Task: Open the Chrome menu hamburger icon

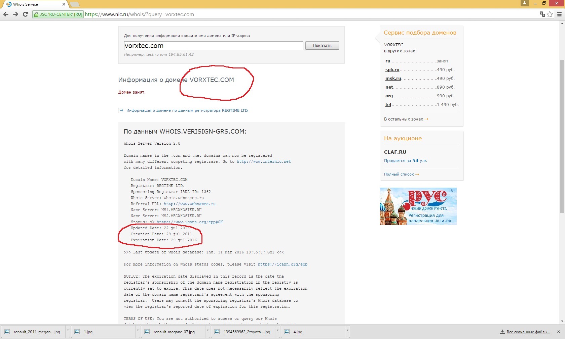Action: pyautogui.click(x=560, y=14)
